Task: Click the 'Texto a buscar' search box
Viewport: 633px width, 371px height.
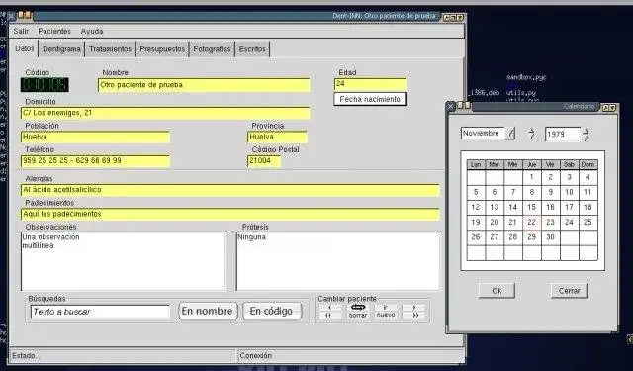Action: (x=100, y=312)
